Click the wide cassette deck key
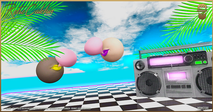213x112 pixels. (176, 87)
